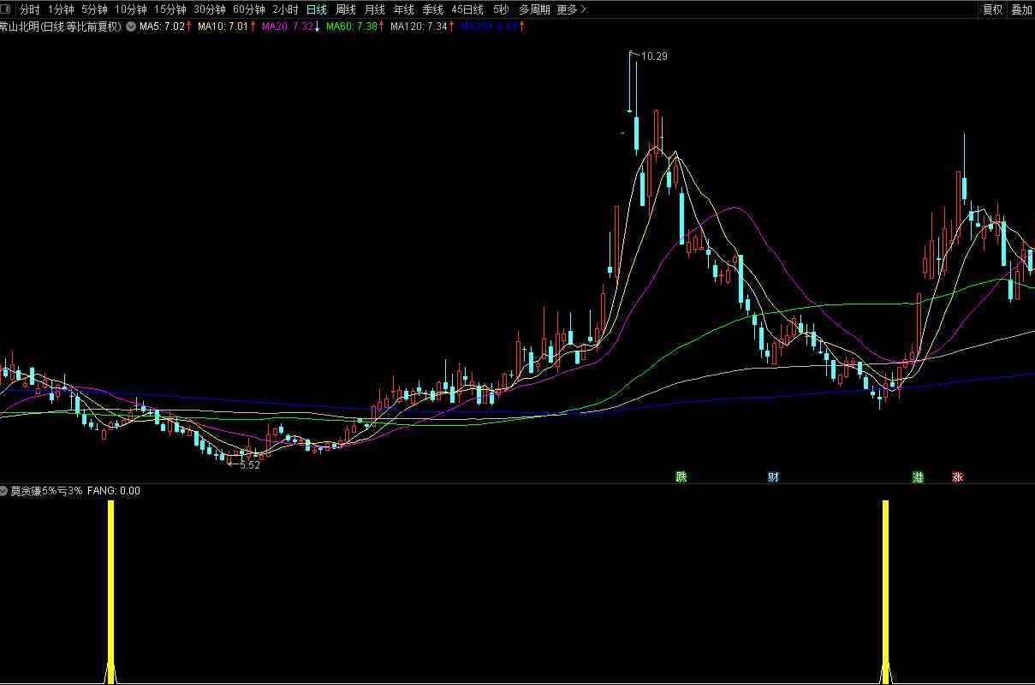Click the left yellow signal bar
The image size is (1035, 685).
click(110, 592)
